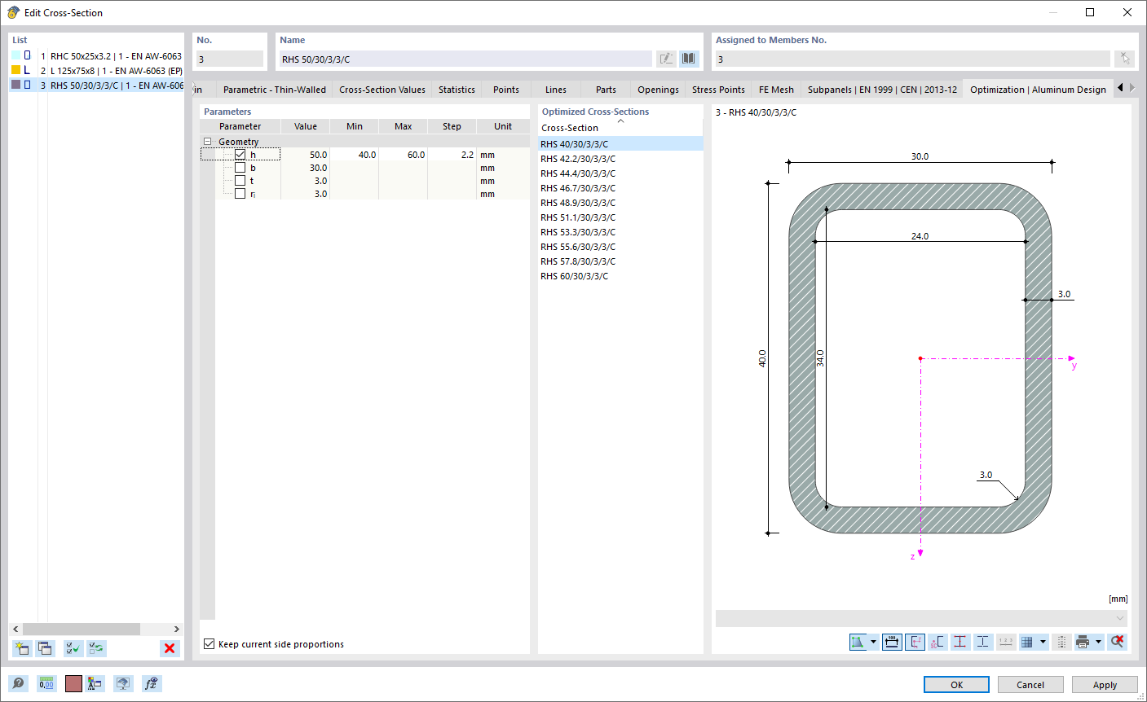This screenshot has height=702, width=1147.
Task: Pick assigned members graphically with the arrow icon
Action: 1124,58
